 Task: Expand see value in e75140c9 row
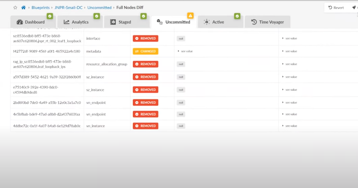[290, 90]
